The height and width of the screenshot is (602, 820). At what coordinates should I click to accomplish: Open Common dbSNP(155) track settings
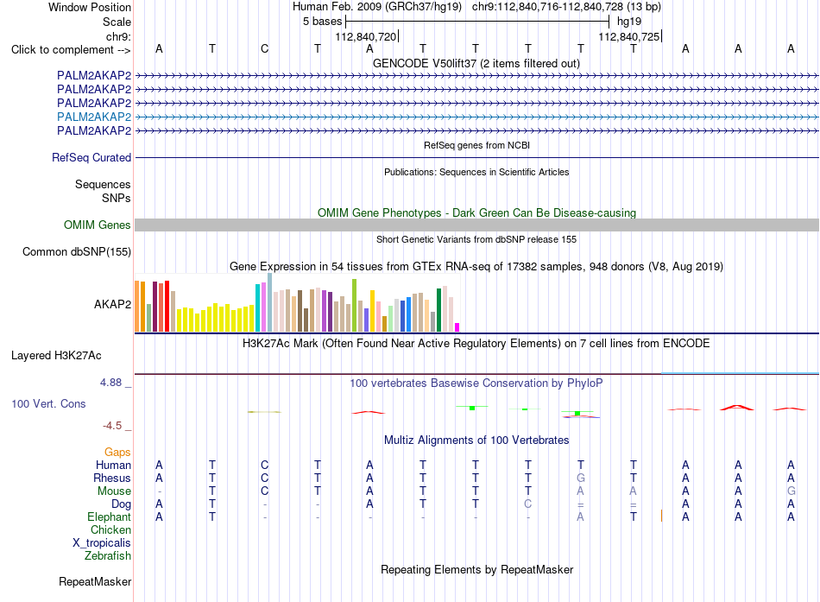(x=77, y=252)
